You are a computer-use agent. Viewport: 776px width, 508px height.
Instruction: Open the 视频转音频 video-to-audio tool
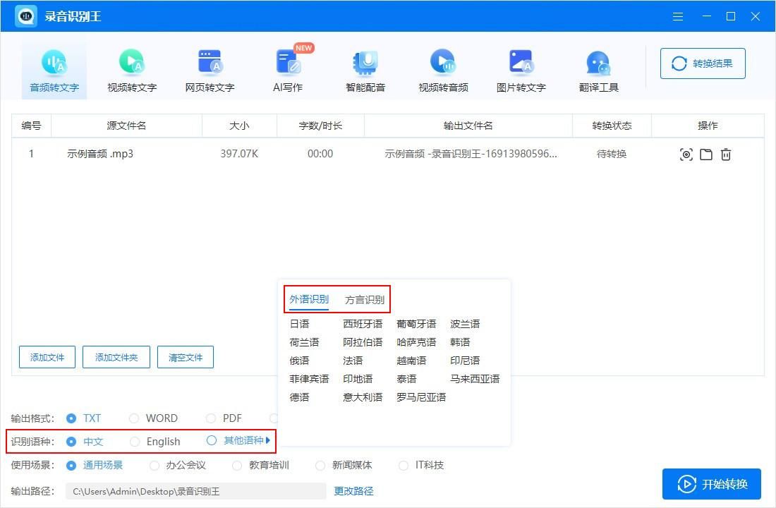click(x=443, y=71)
